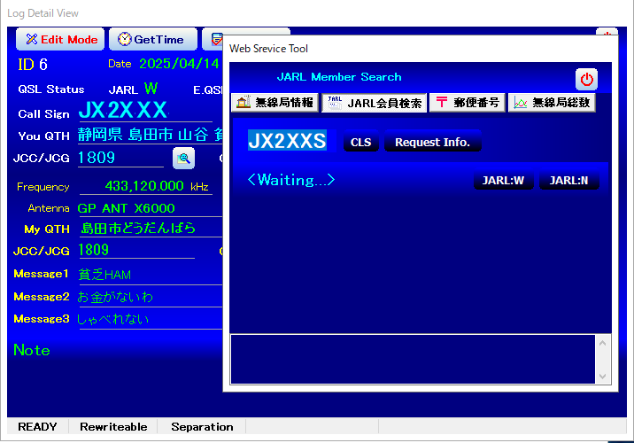Click the Rewriteable status bar entry
Viewport: 634px width, 443px height.
(113, 427)
